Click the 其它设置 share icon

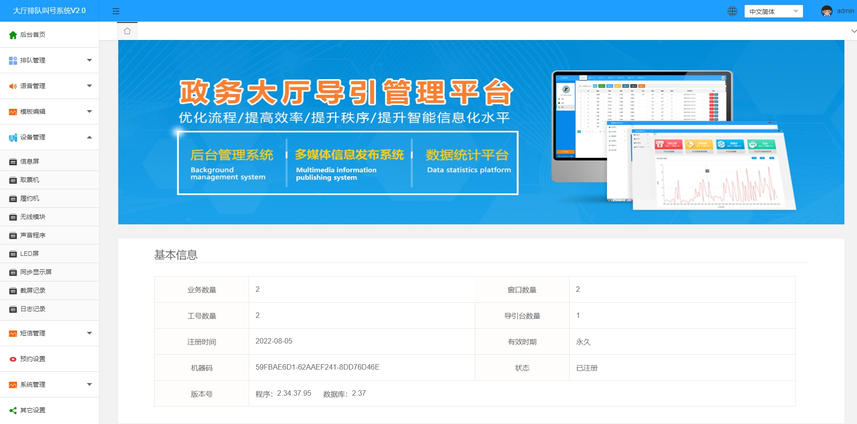point(13,411)
